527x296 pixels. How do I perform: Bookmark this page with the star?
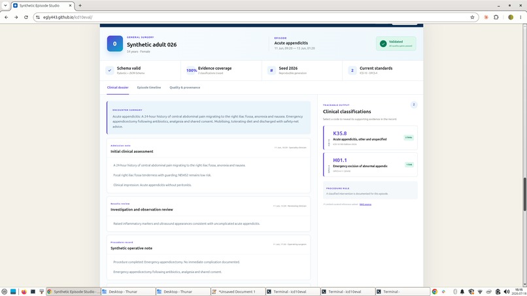tap(472, 17)
